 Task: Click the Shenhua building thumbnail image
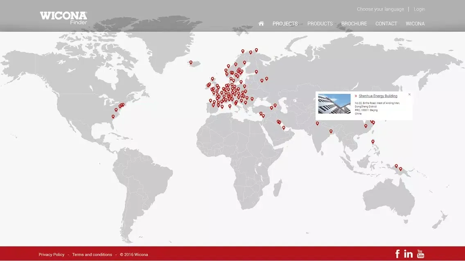tap(334, 104)
